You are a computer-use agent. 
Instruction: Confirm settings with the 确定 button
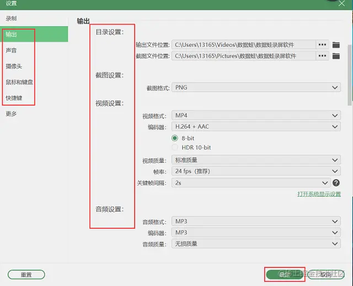click(x=285, y=274)
